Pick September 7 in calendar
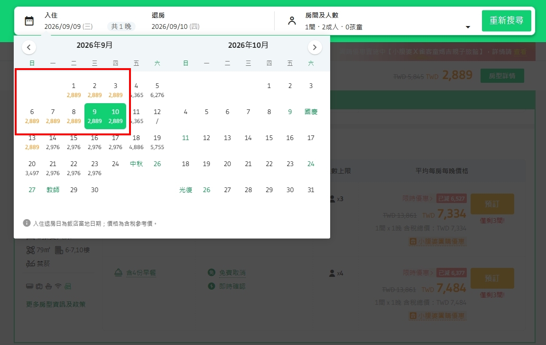This screenshot has height=345, width=546. pyautogui.click(x=53, y=116)
